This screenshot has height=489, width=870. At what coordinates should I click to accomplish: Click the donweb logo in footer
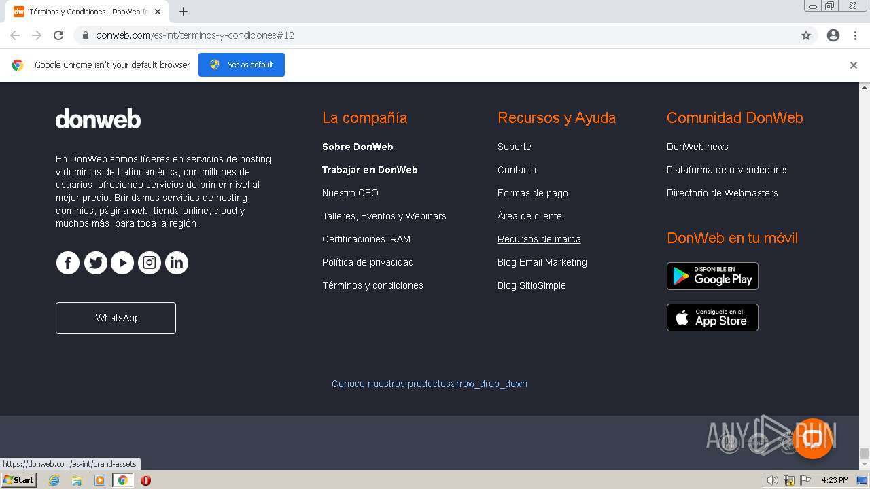tap(98, 119)
